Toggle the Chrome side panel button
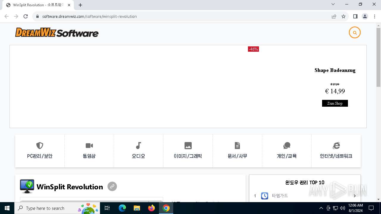The width and height of the screenshot is (381, 214). click(355, 16)
